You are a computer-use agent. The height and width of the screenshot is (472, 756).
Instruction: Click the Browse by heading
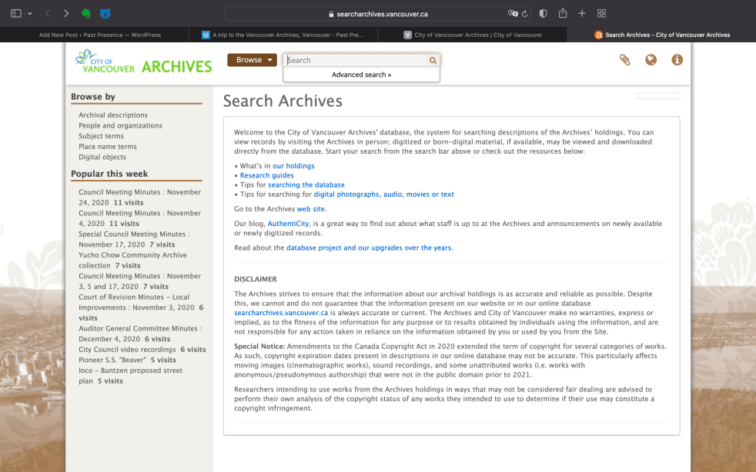93,97
